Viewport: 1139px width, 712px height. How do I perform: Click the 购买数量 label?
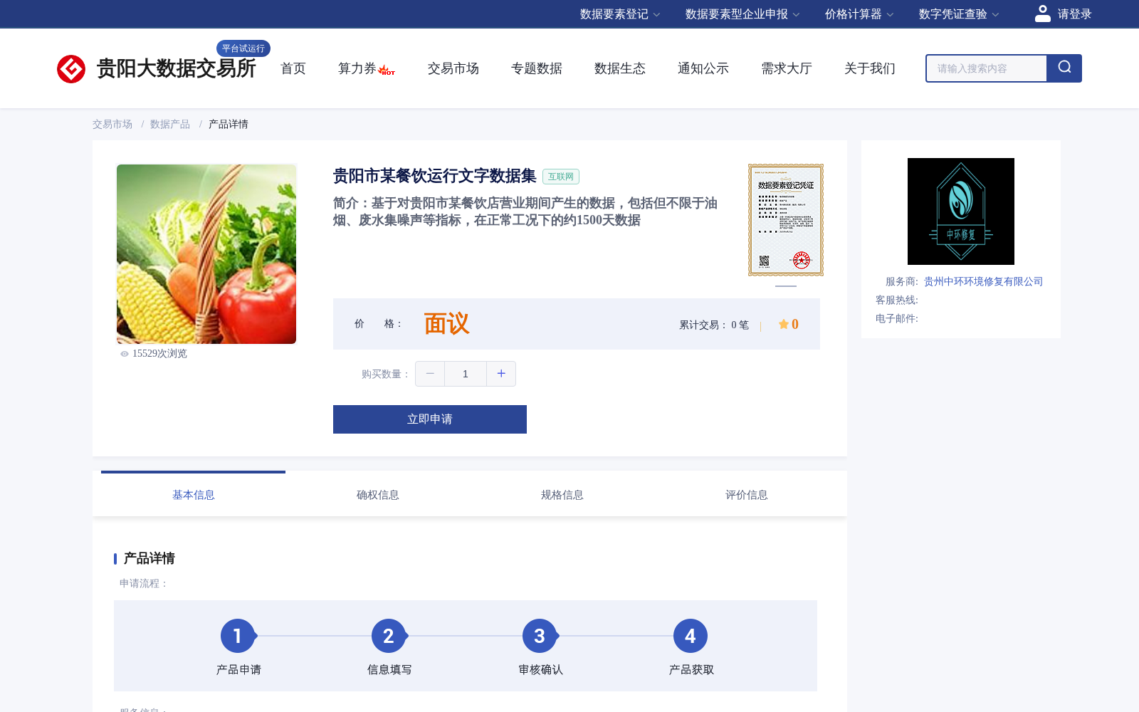386,374
